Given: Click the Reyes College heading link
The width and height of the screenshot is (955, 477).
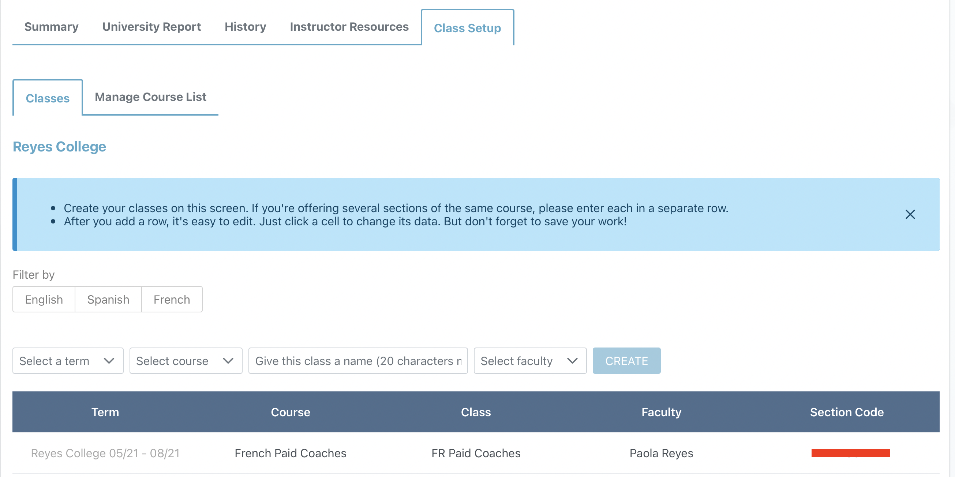Looking at the screenshot, I should coord(59,147).
